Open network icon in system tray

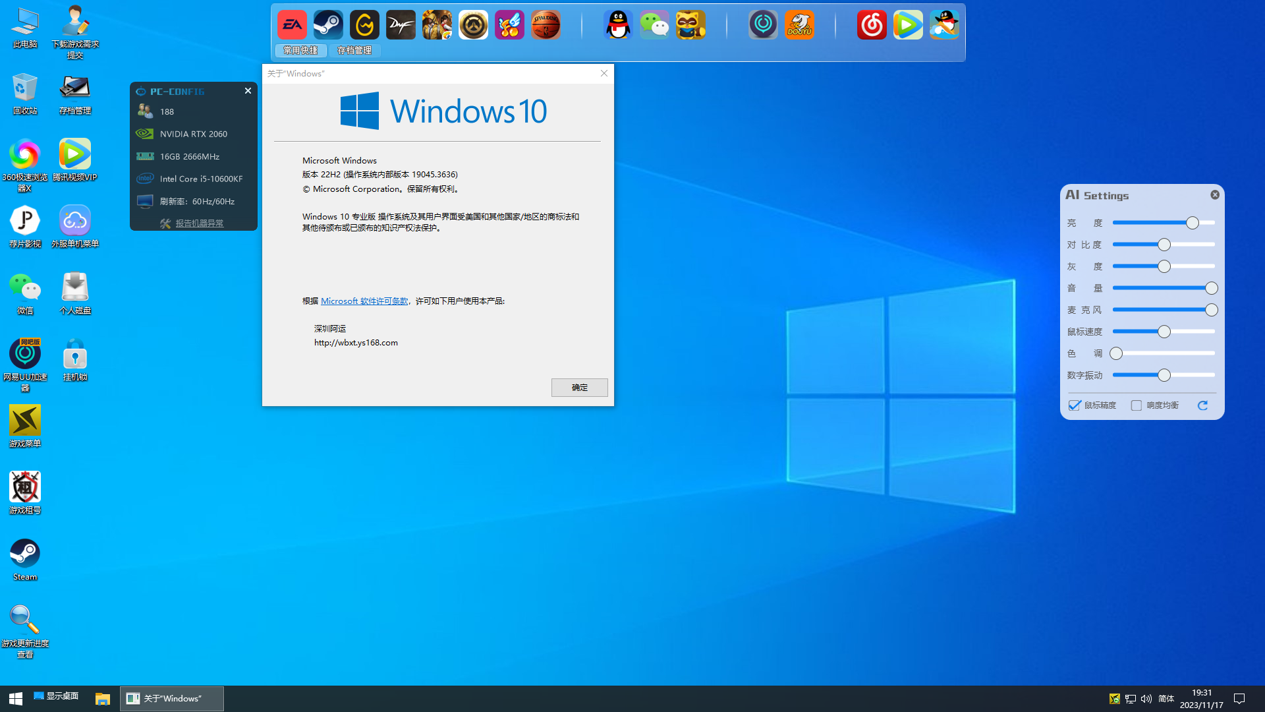click(1131, 699)
